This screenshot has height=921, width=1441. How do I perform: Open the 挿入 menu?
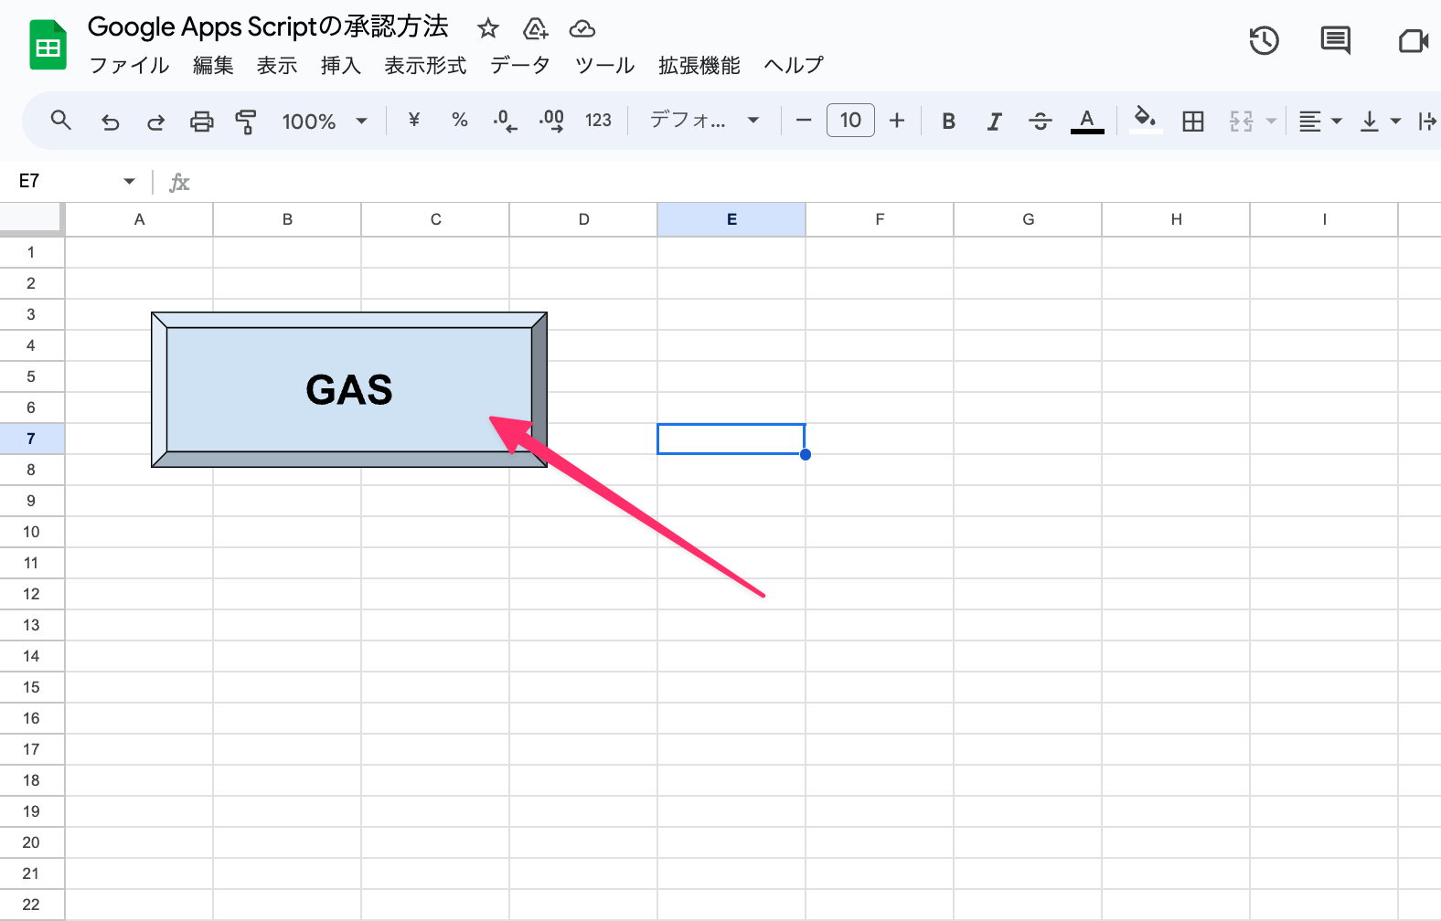(x=341, y=66)
